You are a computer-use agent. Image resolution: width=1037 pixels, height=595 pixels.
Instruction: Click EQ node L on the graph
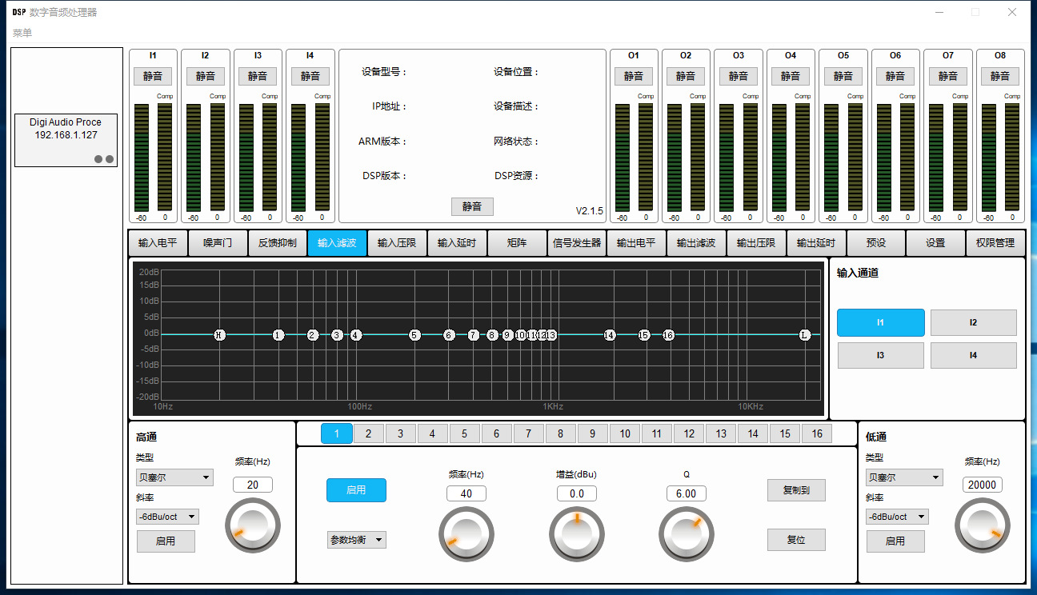tap(805, 335)
